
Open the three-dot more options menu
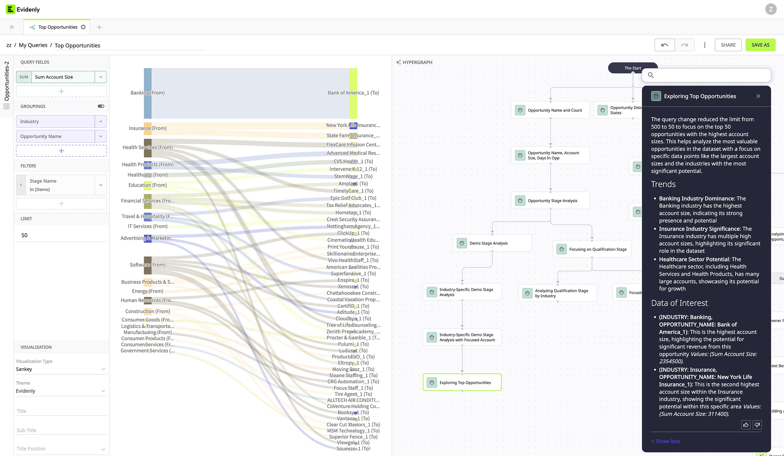[705, 45]
